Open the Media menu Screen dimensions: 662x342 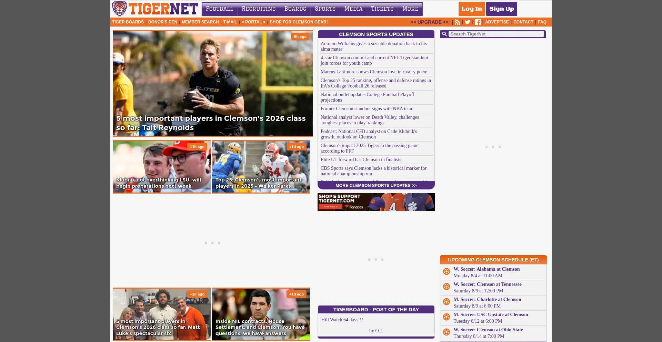click(353, 9)
